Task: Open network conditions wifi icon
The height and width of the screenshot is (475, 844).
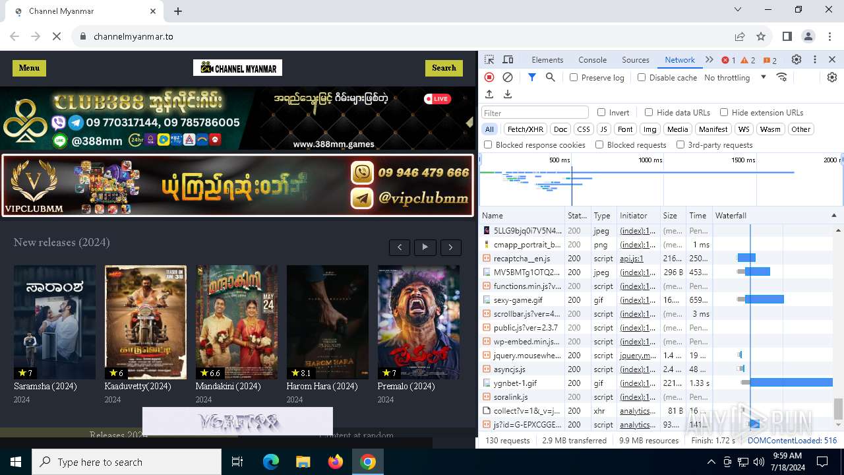Action: pos(782,77)
